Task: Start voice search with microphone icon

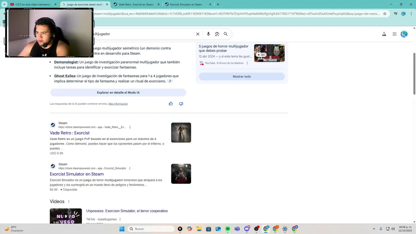Action: [208, 34]
